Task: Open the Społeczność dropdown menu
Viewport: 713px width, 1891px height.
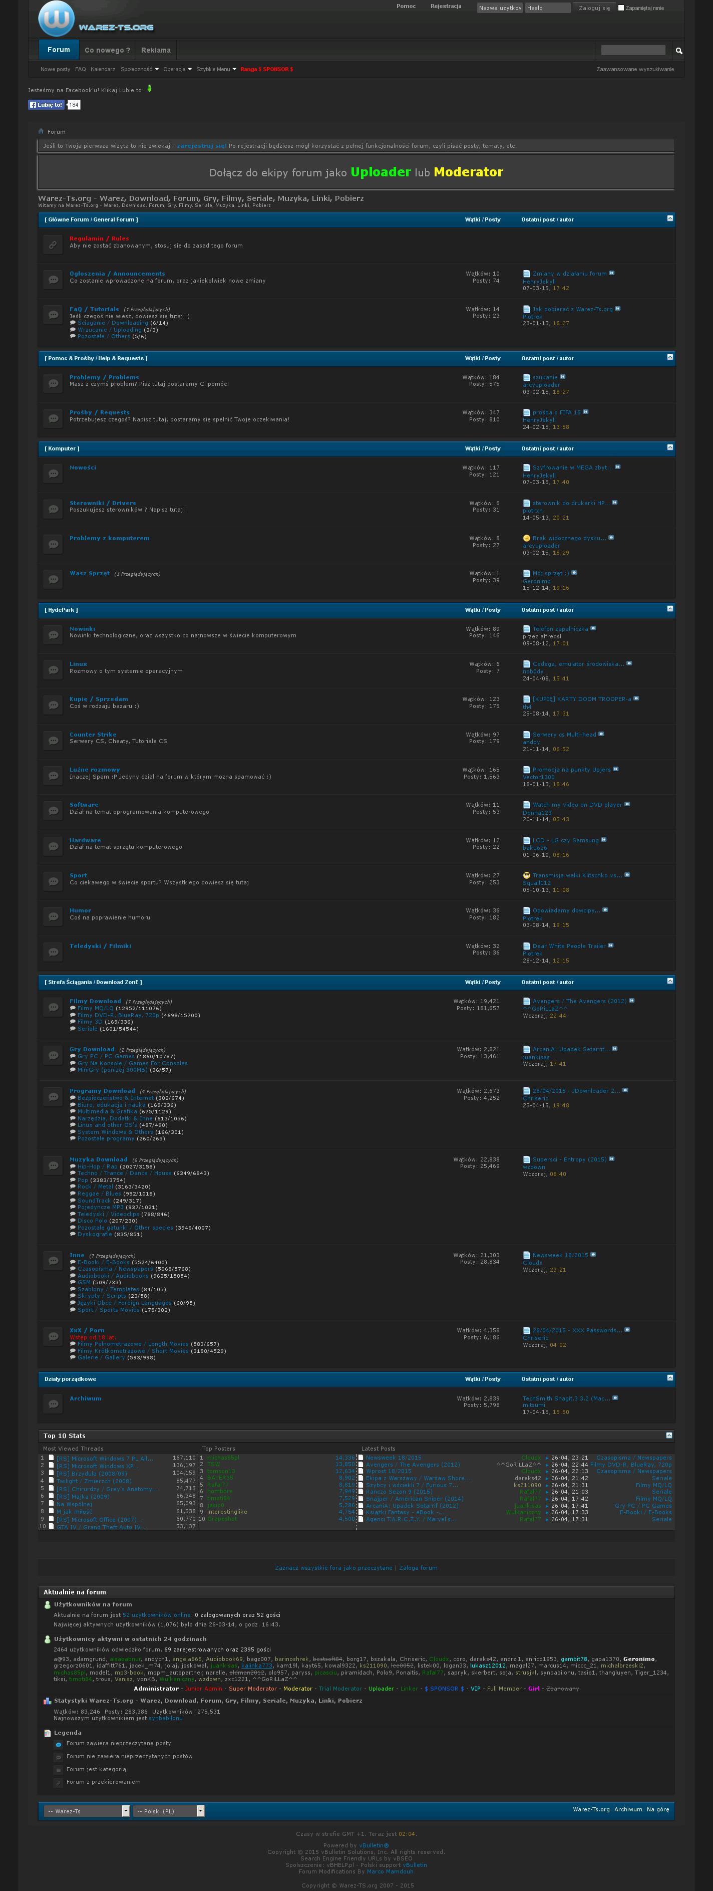Action: click(139, 69)
